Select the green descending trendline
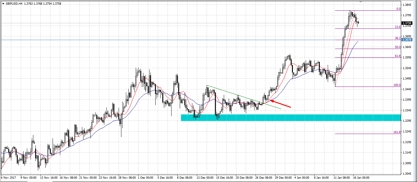 244,97
